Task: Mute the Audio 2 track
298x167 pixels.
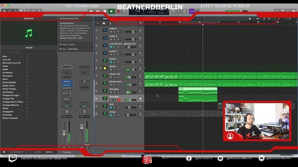Action: 111,32
